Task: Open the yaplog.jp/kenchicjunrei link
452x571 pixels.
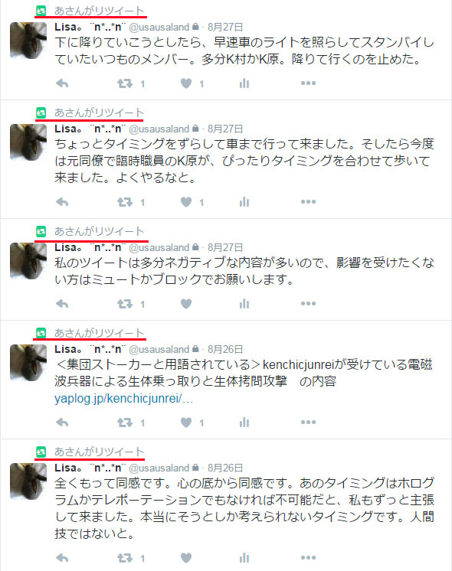Action: tap(123, 399)
